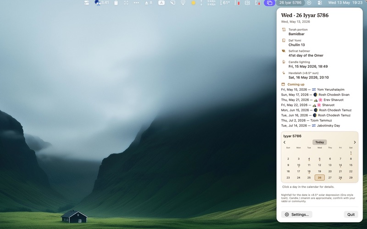
Task: Click the play circle menu bar icon
Action: 309,3
